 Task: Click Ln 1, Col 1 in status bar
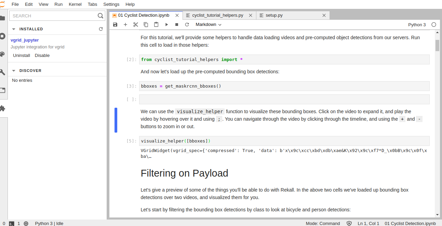coord(369,224)
